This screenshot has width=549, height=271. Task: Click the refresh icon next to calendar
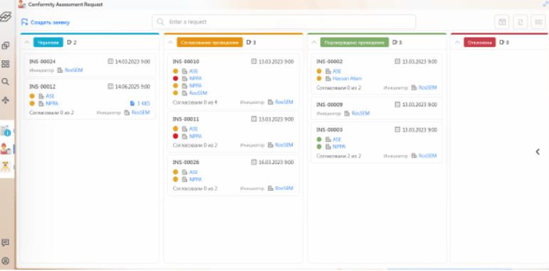pyautogui.click(x=521, y=22)
